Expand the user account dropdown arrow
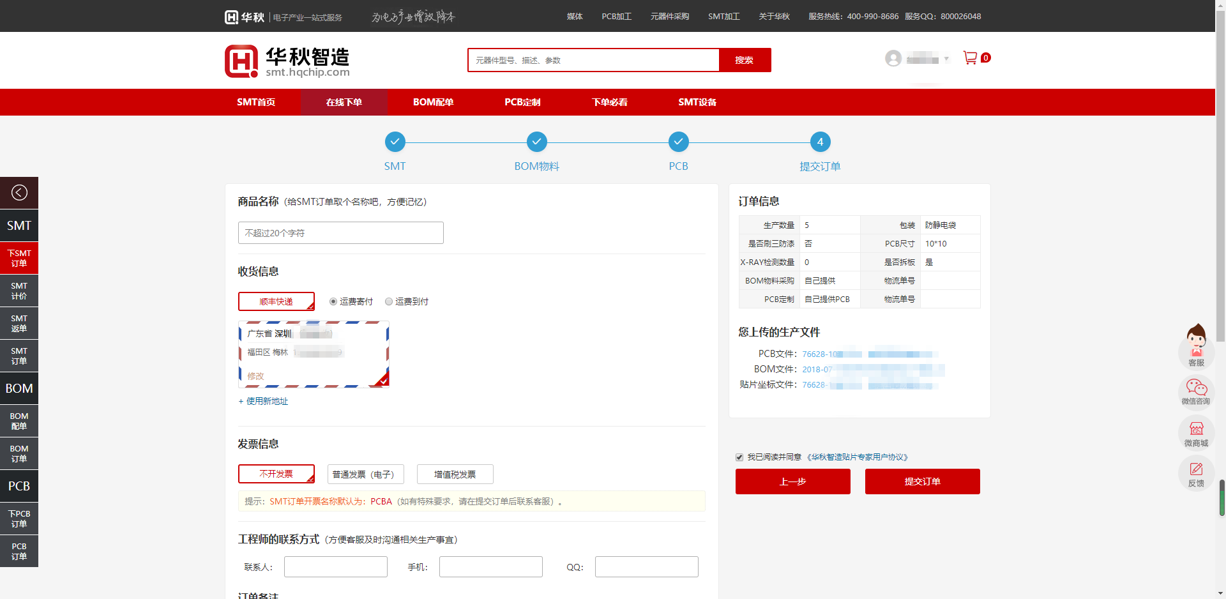 click(x=946, y=59)
